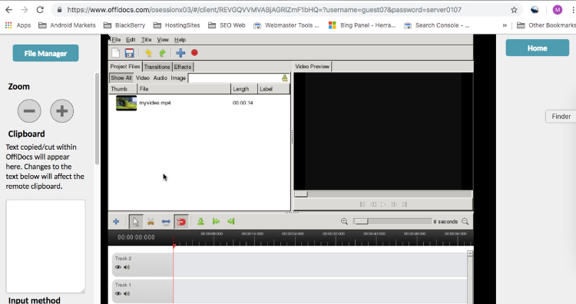Click the timeline zoom out magnifier

pos(465,221)
